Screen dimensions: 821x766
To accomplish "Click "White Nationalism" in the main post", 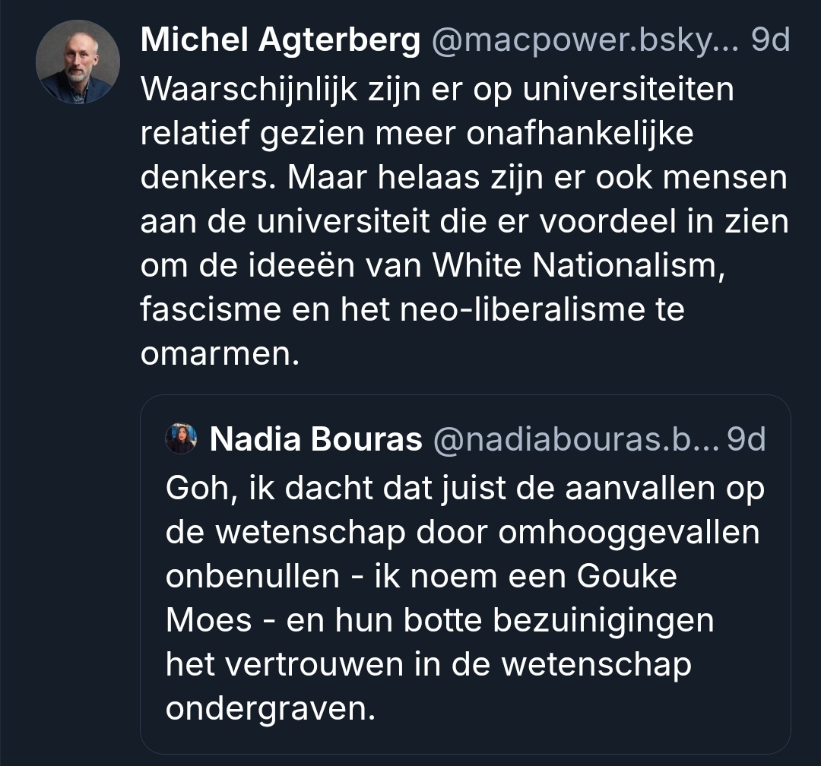I will pos(573,265).
